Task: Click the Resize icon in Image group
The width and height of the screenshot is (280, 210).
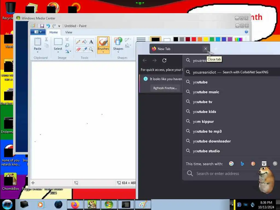Action: tap(67, 45)
